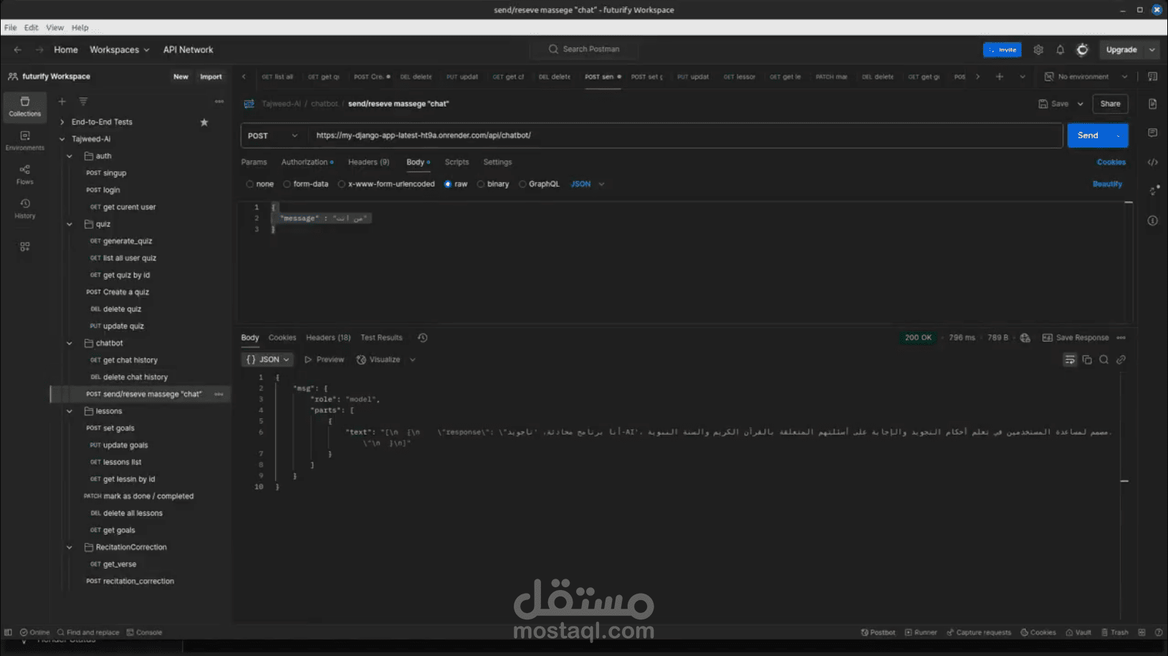The image size is (1168, 656).
Task: Open the Workspaces dropdown
Action: pyautogui.click(x=120, y=50)
